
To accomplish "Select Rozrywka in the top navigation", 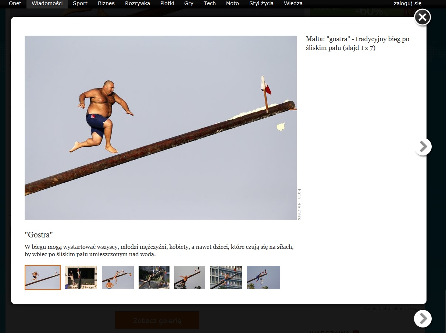I will coord(138,3).
